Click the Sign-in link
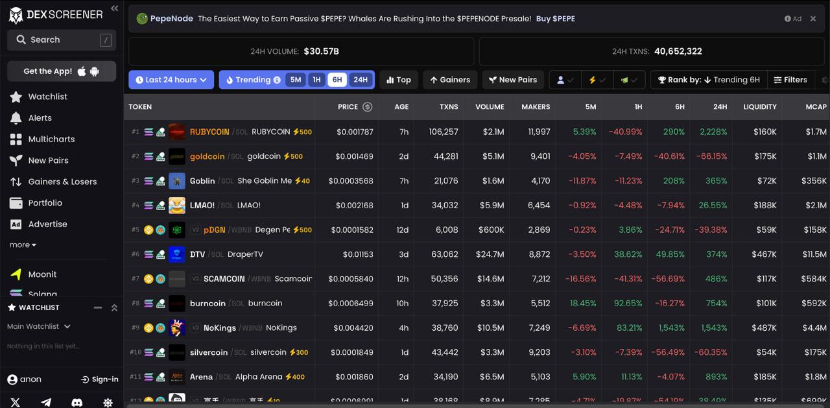This screenshot has width=830, height=408. click(x=100, y=379)
